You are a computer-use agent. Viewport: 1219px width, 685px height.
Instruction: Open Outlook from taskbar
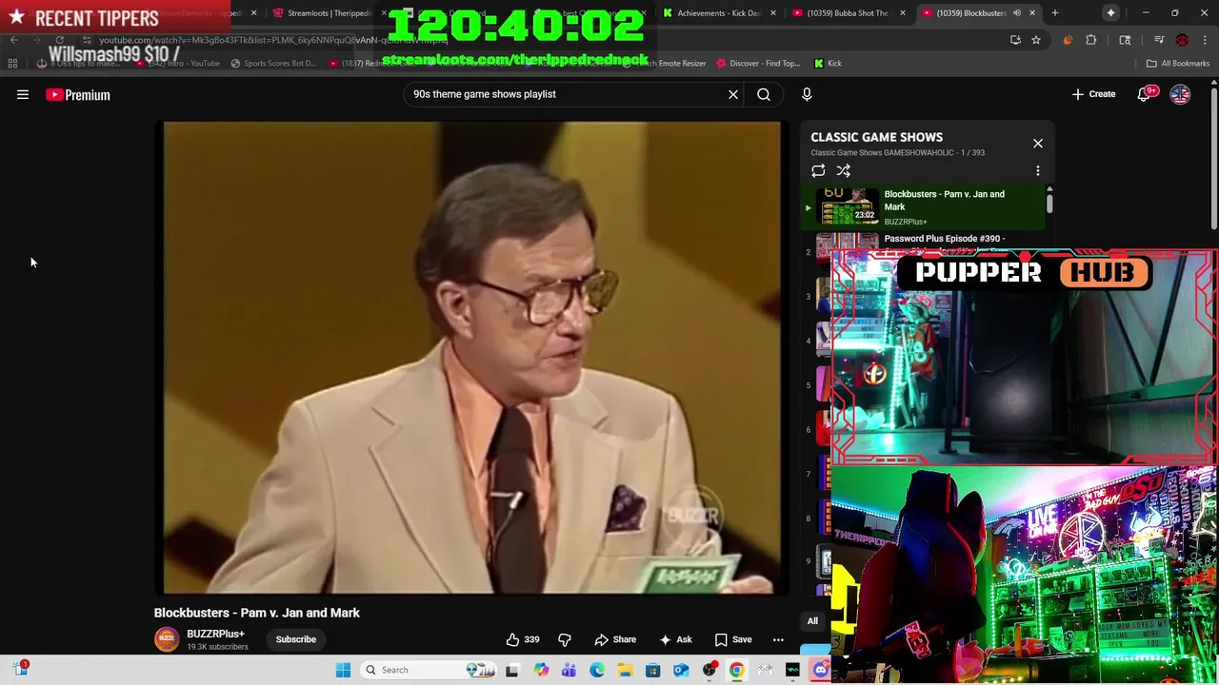point(681,670)
